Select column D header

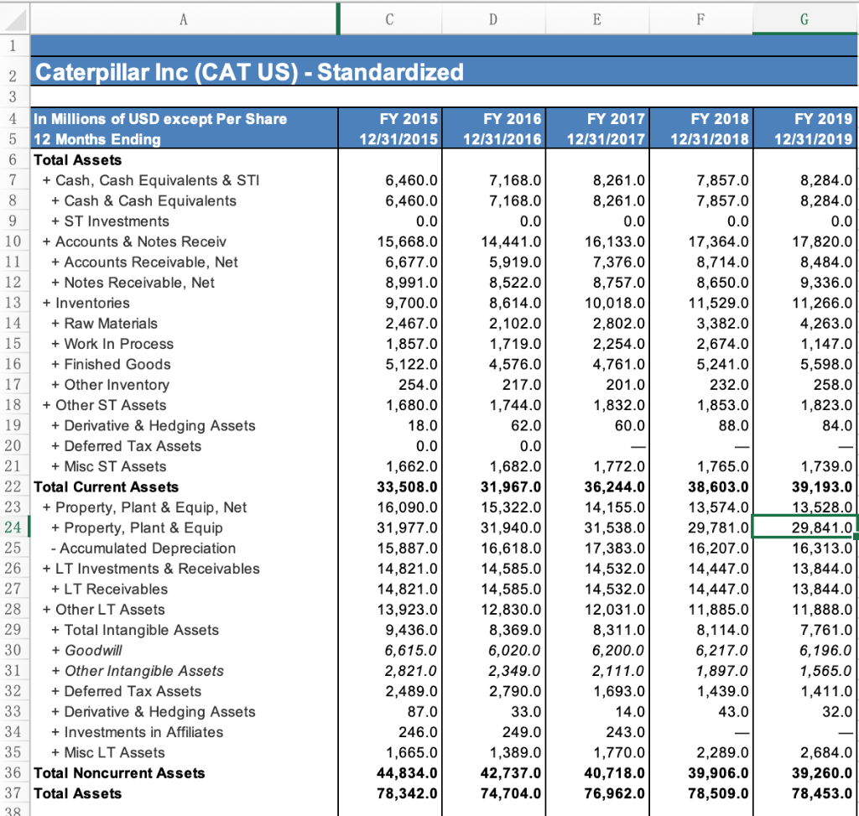(x=493, y=17)
